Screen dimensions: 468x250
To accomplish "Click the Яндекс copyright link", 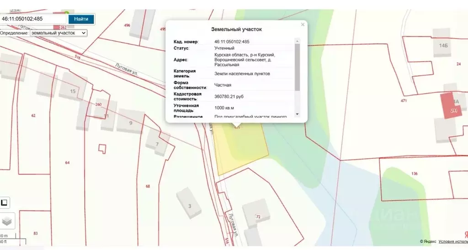I will (x=428, y=241).
